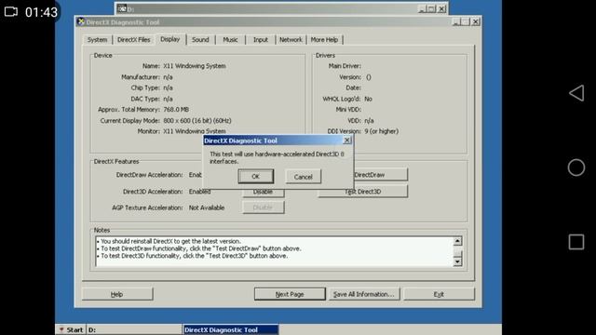Go to the Music tab
This screenshot has height=335, width=596.
[x=230, y=40]
